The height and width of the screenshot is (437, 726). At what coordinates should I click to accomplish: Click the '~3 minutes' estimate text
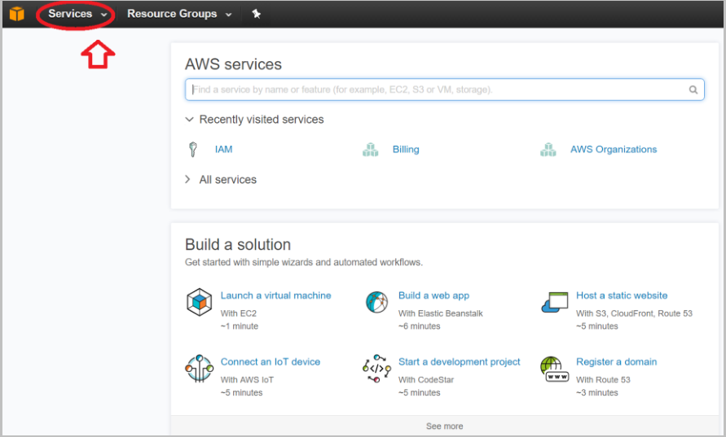pos(597,392)
